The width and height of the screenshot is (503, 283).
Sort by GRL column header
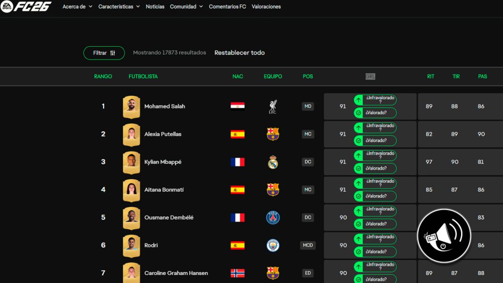point(370,76)
